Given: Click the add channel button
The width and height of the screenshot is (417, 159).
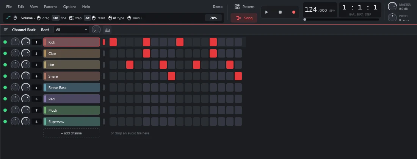Looking at the screenshot, I should (72, 133).
